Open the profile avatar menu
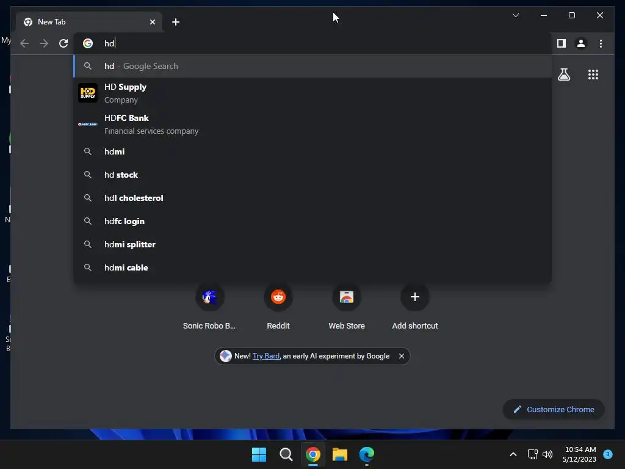 coord(581,43)
